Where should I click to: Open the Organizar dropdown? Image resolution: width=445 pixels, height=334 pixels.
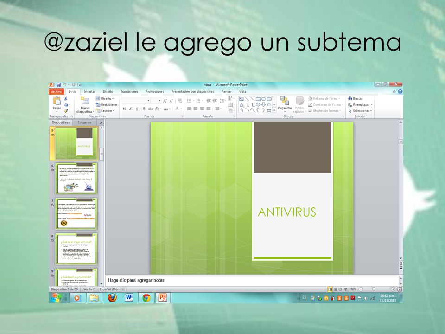coord(285,104)
